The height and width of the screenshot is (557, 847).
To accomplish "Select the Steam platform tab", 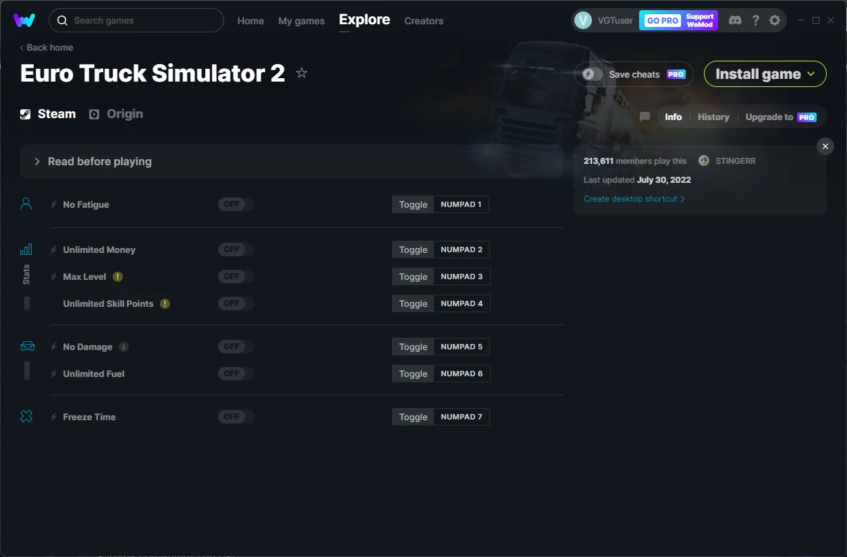I will (x=48, y=114).
